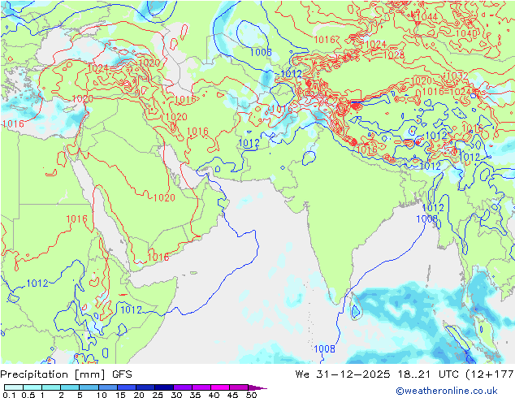Click the "18..21 UTC" time text
This screenshot has height=398, width=515.
429,374
